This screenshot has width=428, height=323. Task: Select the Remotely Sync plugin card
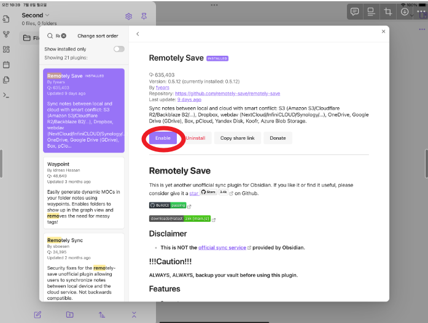pos(84,267)
